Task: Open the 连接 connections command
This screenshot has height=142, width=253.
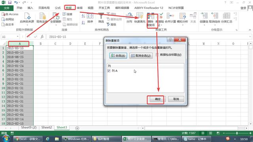Action: click(68, 14)
